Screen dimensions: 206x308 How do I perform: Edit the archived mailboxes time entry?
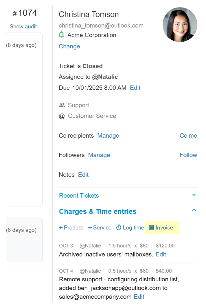click(161, 254)
